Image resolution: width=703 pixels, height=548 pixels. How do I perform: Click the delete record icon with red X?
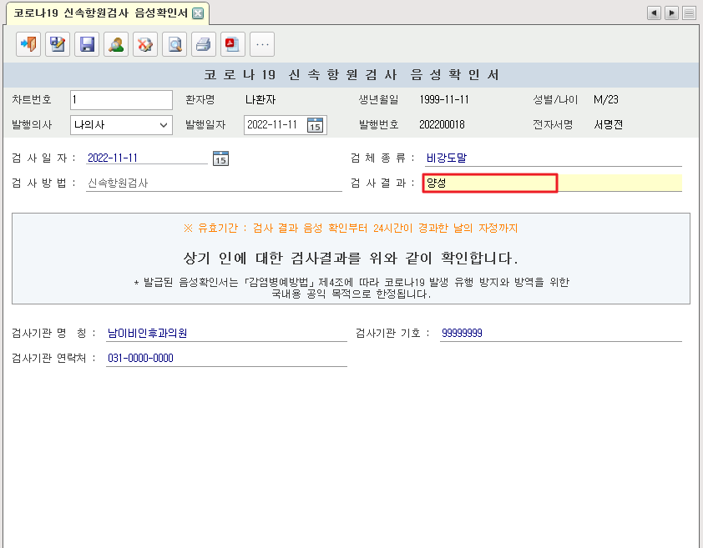145,44
